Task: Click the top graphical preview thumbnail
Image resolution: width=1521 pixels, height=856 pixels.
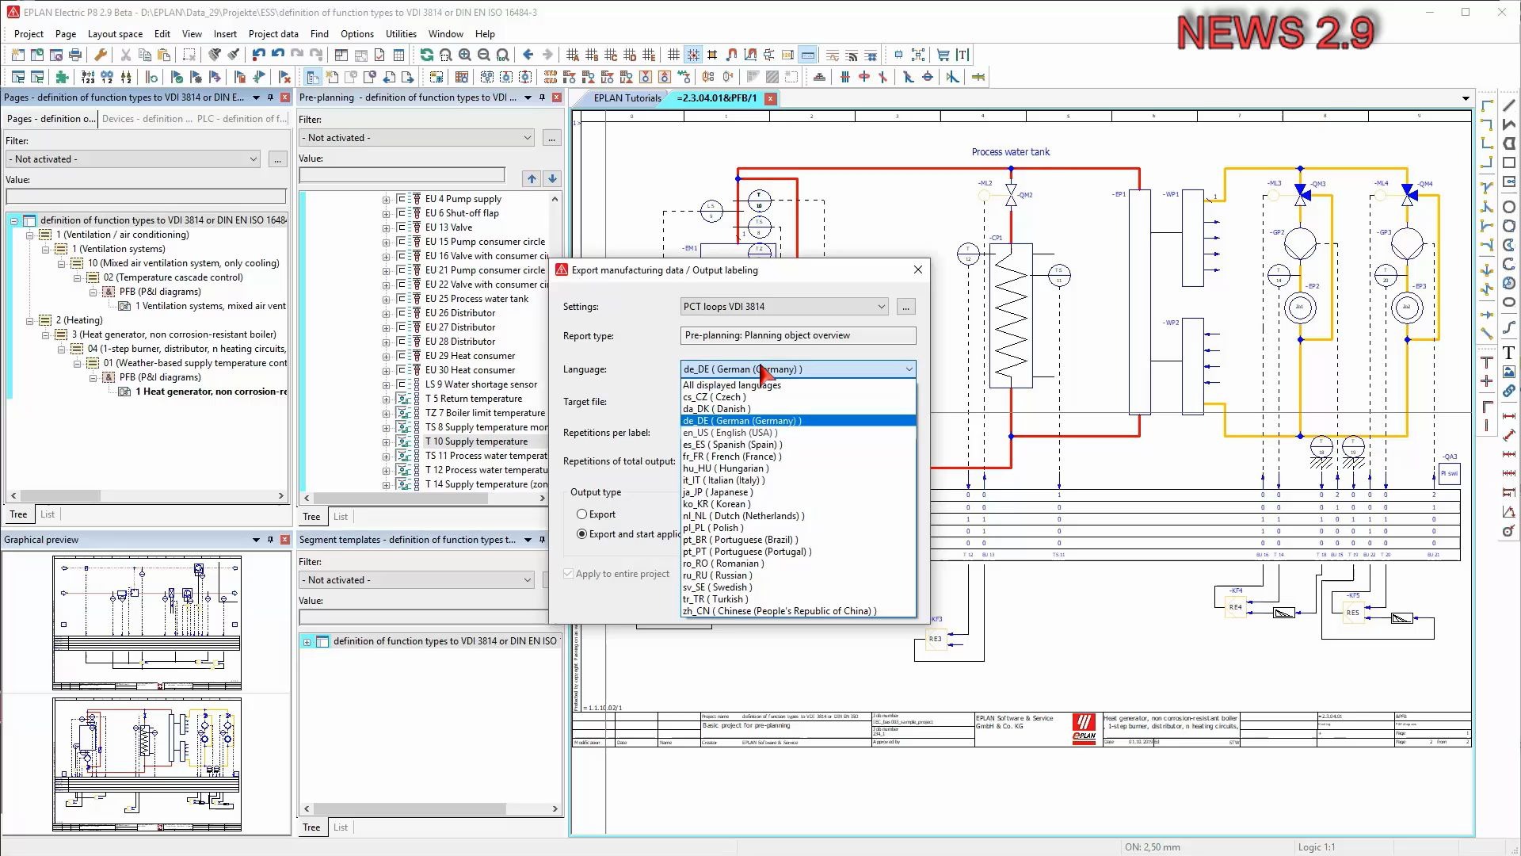Action: pos(147,622)
